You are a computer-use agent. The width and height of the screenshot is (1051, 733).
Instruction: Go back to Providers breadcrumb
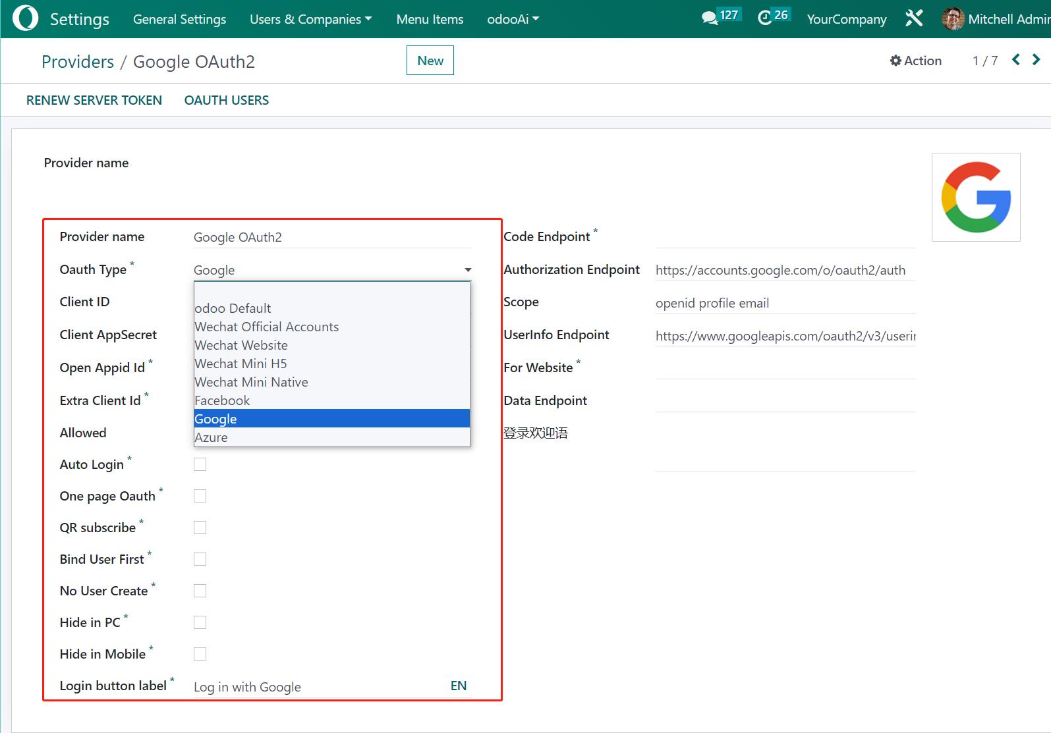coord(78,61)
